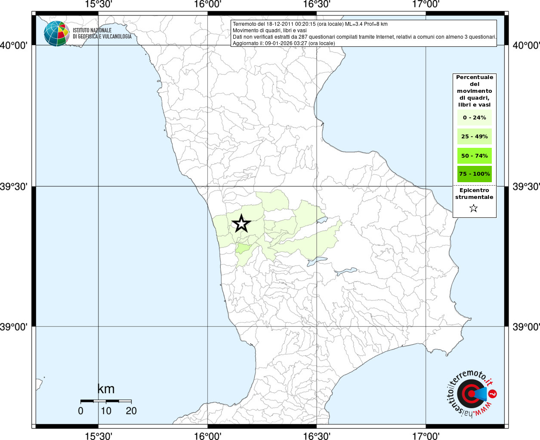Click the darker green municipality below the epicenter
Viewport: 540px width, 440px height.
(x=243, y=248)
